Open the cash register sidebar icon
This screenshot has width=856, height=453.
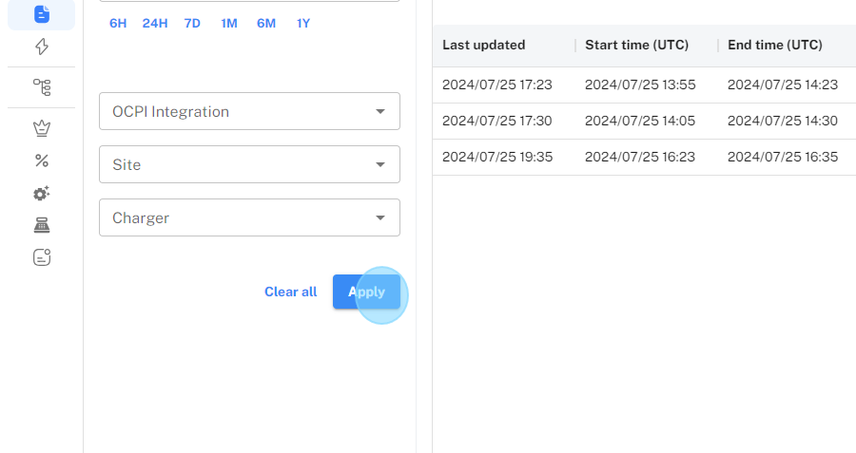(41, 225)
